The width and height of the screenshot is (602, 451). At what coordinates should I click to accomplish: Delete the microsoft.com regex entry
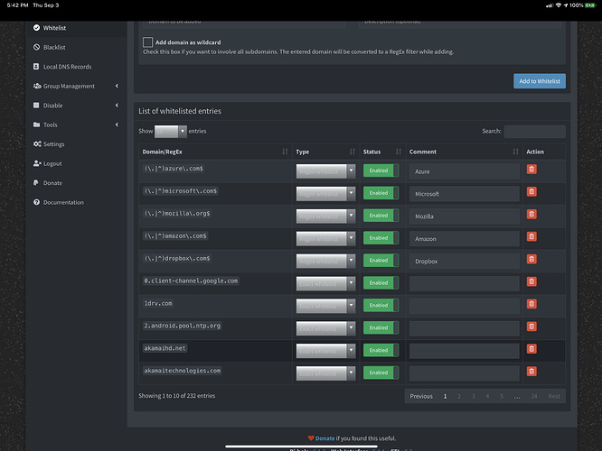click(x=531, y=191)
